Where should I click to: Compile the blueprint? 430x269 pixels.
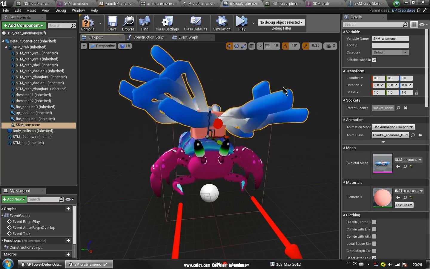88,23
